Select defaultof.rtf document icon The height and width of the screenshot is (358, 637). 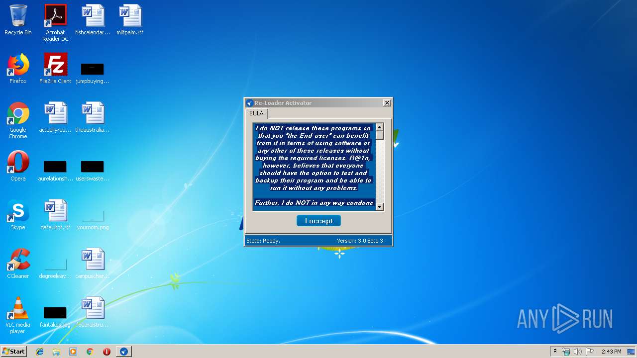pos(55,215)
